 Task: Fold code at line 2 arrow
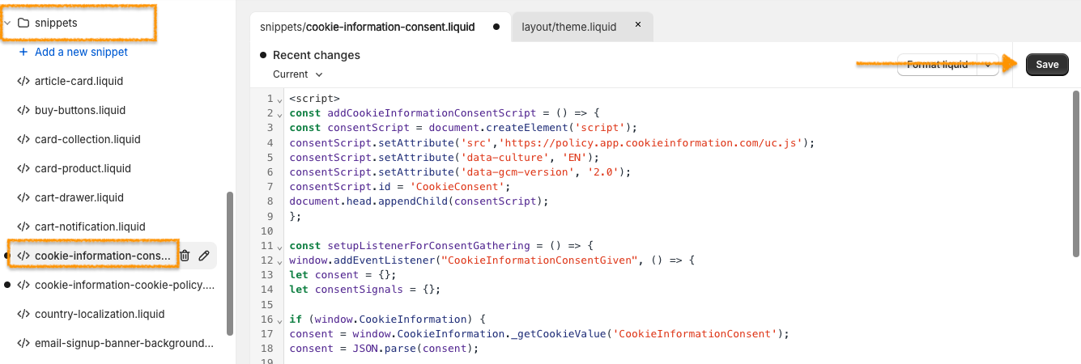pos(280,115)
